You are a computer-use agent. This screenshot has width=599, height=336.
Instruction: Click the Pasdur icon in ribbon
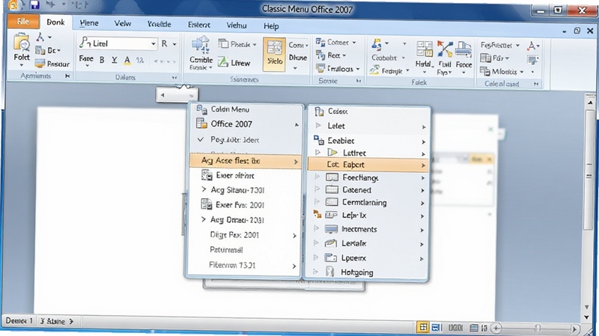point(52,64)
